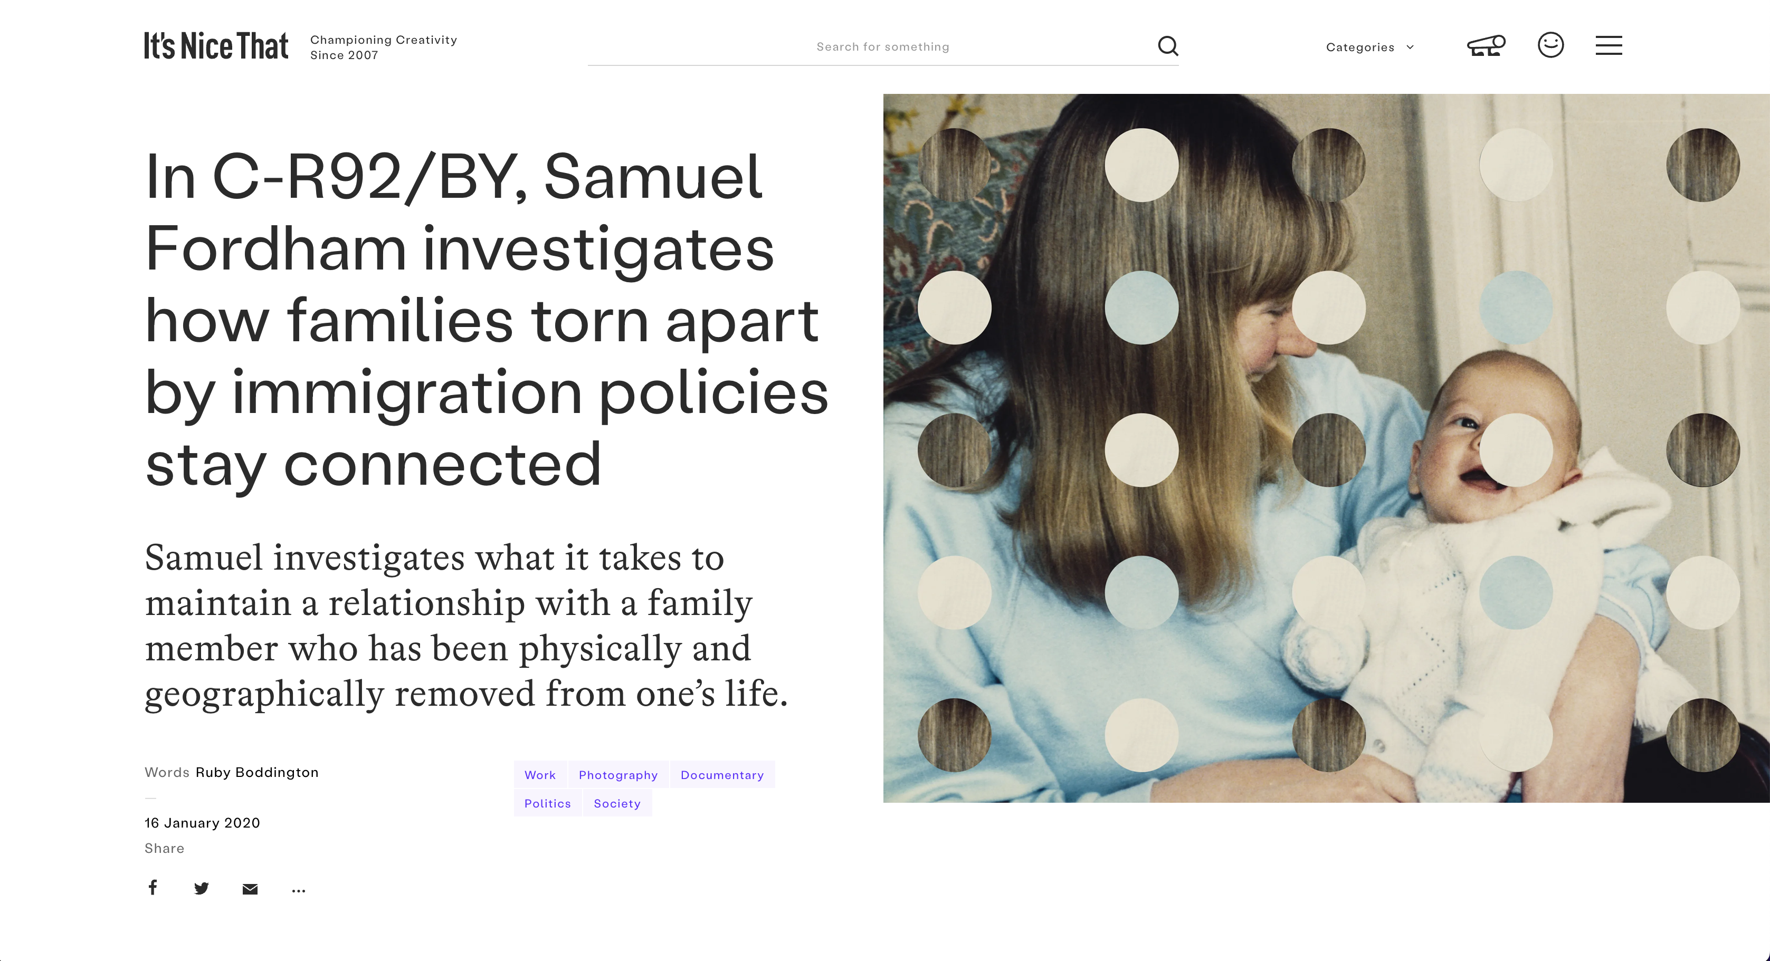Open the Politics tag
Image resolution: width=1770 pixels, height=961 pixels.
click(547, 804)
